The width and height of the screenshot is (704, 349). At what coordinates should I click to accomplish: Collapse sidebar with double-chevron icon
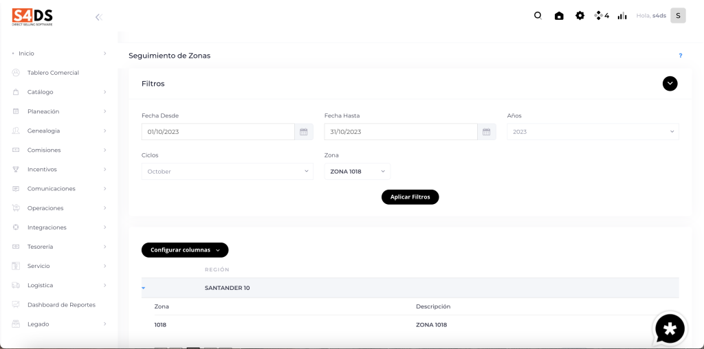pyautogui.click(x=98, y=17)
